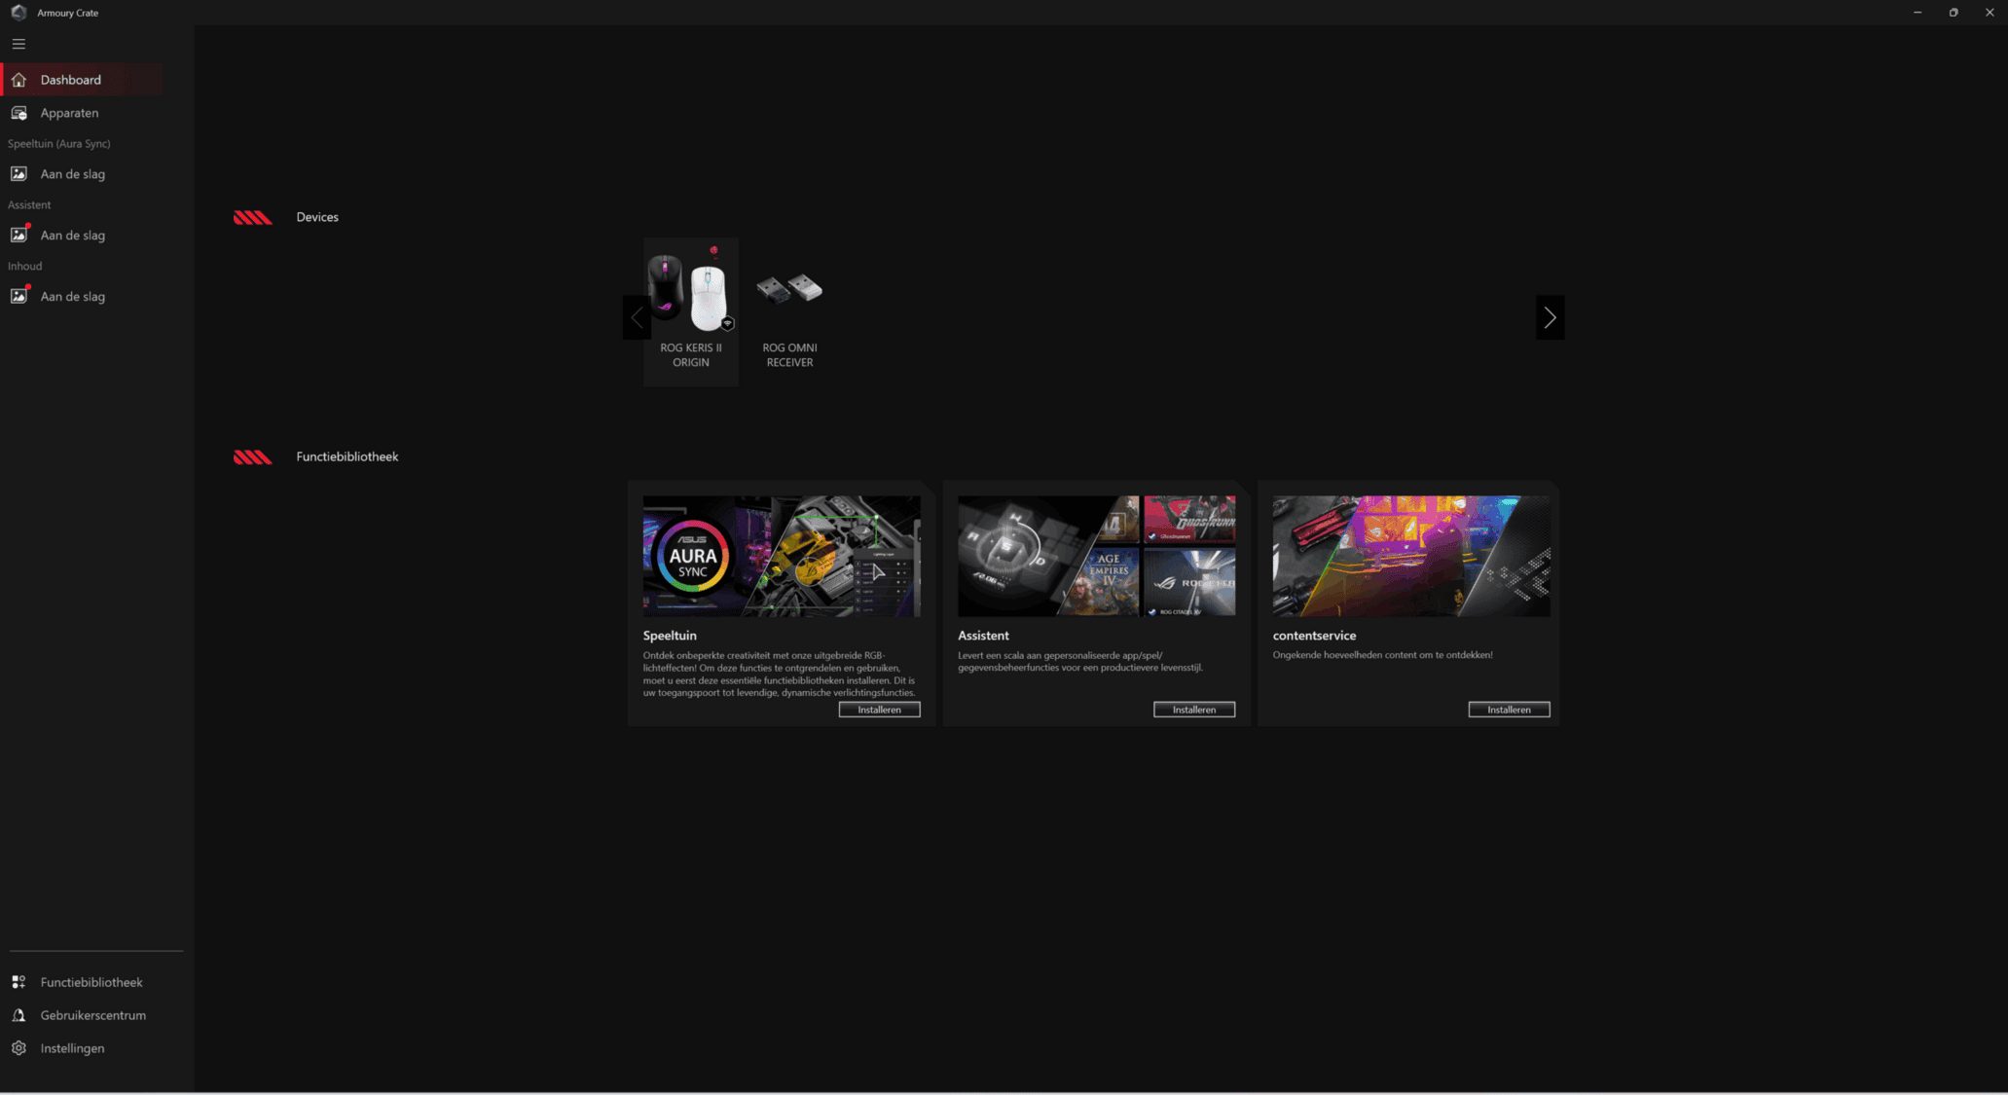
Task: Click the wireless badge on ROG KERIS II
Action: click(727, 323)
